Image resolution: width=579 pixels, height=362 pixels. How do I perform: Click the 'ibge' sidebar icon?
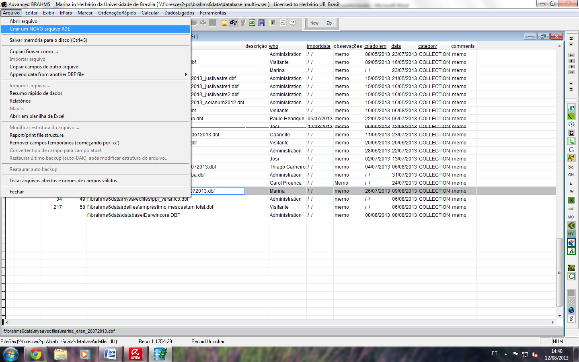(x=571, y=251)
